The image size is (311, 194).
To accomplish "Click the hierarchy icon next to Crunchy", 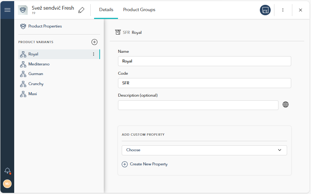I will (x=23, y=84).
